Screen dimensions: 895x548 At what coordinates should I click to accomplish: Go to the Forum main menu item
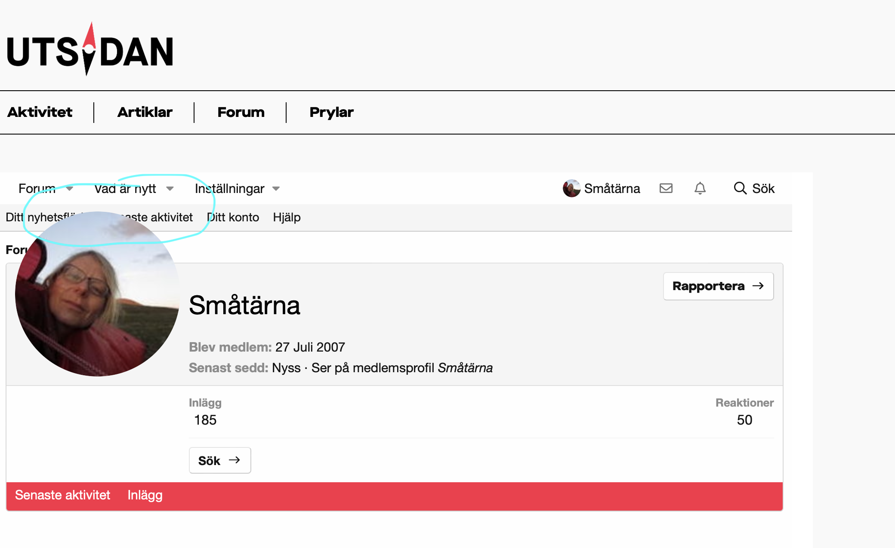coord(241,112)
